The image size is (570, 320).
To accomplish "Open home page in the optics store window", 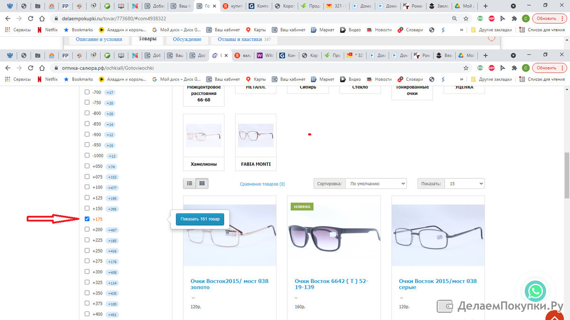I will (42, 68).
